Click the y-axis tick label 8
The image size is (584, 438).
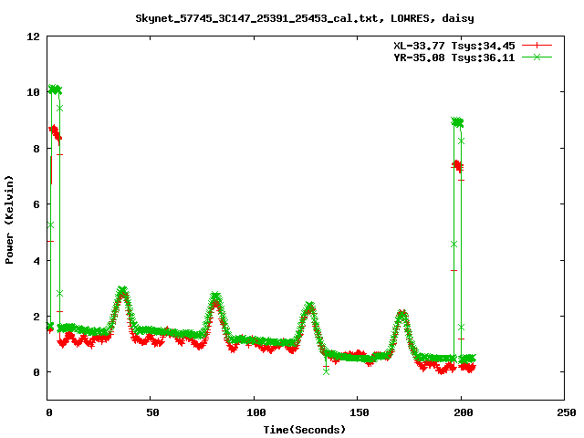tap(36, 149)
